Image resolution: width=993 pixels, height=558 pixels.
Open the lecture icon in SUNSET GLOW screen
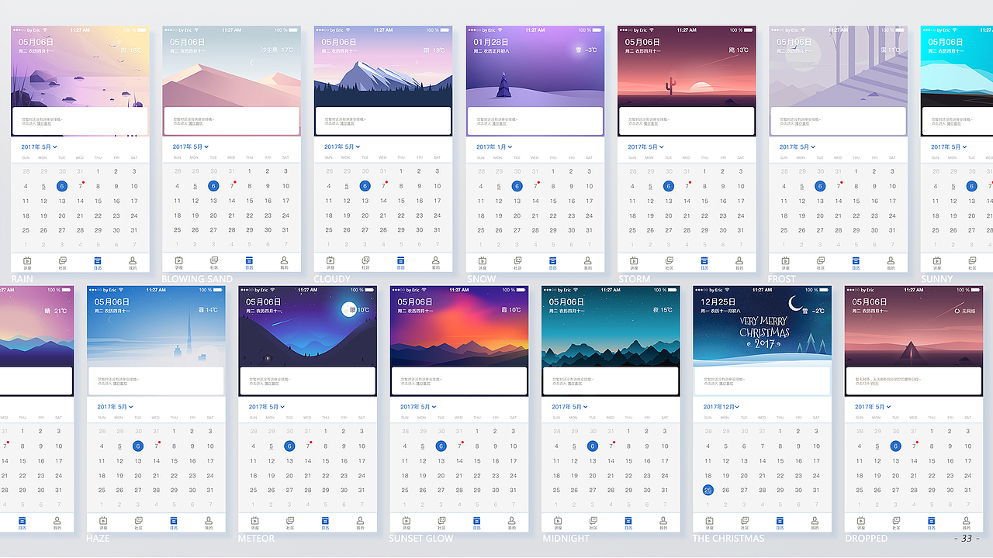[407, 521]
